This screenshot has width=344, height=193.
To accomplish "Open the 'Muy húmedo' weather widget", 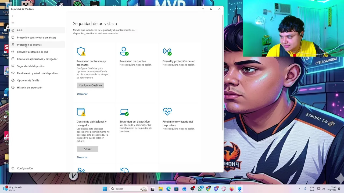I will (x=13, y=189).
